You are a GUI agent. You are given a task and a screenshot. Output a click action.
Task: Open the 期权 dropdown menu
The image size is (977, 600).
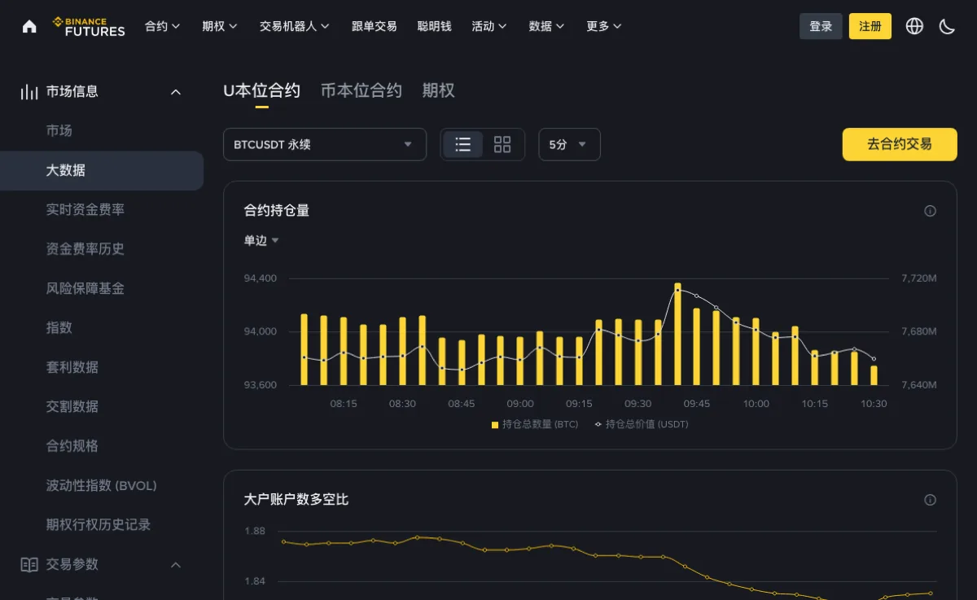[x=220, y=26]
